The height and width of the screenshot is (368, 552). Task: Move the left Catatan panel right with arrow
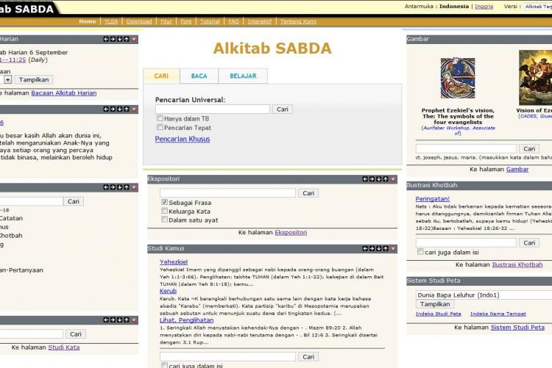pyautogui.click(x=113, y=187)
